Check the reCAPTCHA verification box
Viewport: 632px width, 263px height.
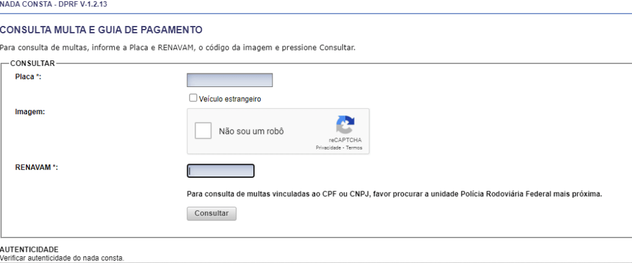pos(203,131)
